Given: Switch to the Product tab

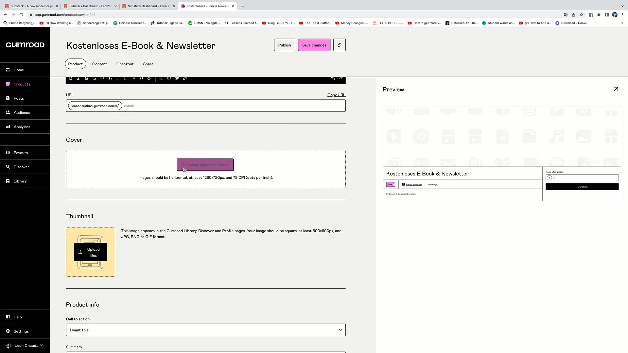Looking at the screenshot, I should [x=76, y=64].
